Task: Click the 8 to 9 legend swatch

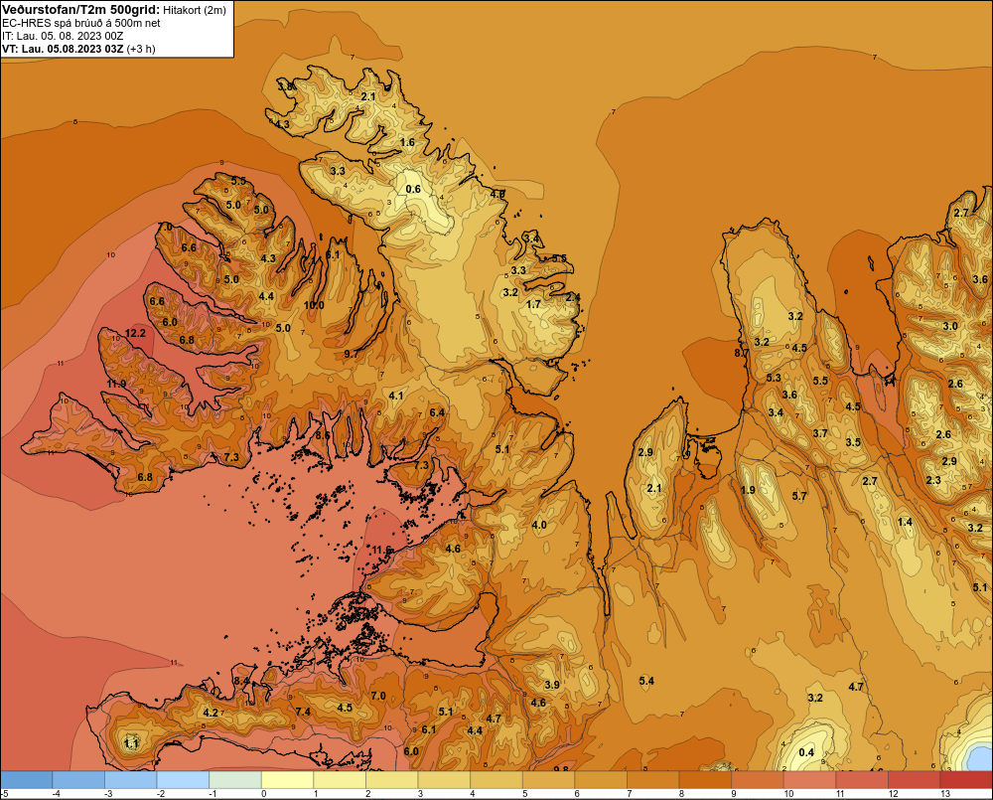Action: tap(704, 780)
